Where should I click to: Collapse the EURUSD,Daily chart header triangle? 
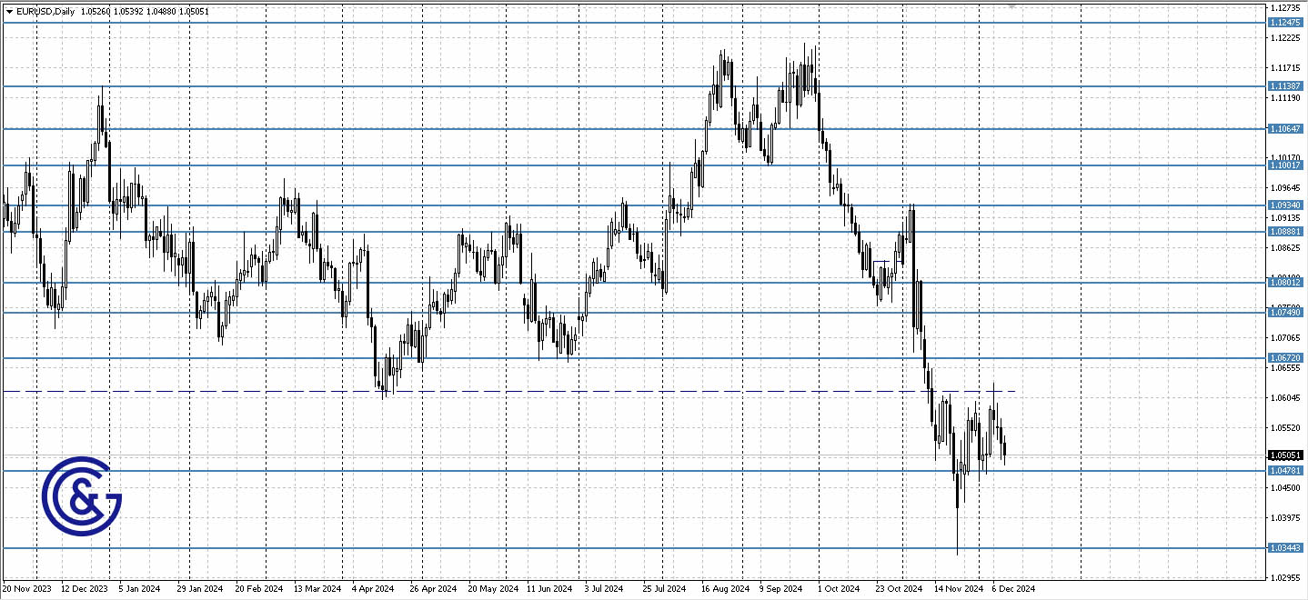pos(8,12)
